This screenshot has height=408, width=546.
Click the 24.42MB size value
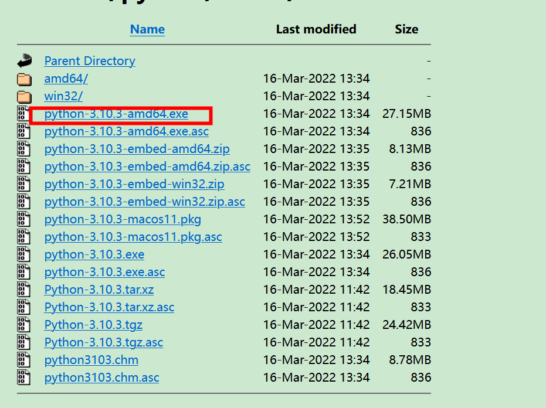pyautogui.click(x=407, y=325)
